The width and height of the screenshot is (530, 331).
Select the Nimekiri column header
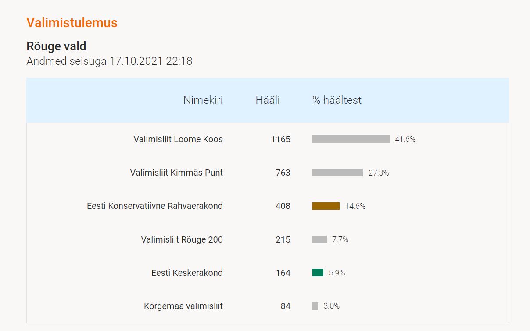click(x=203, y=100)
